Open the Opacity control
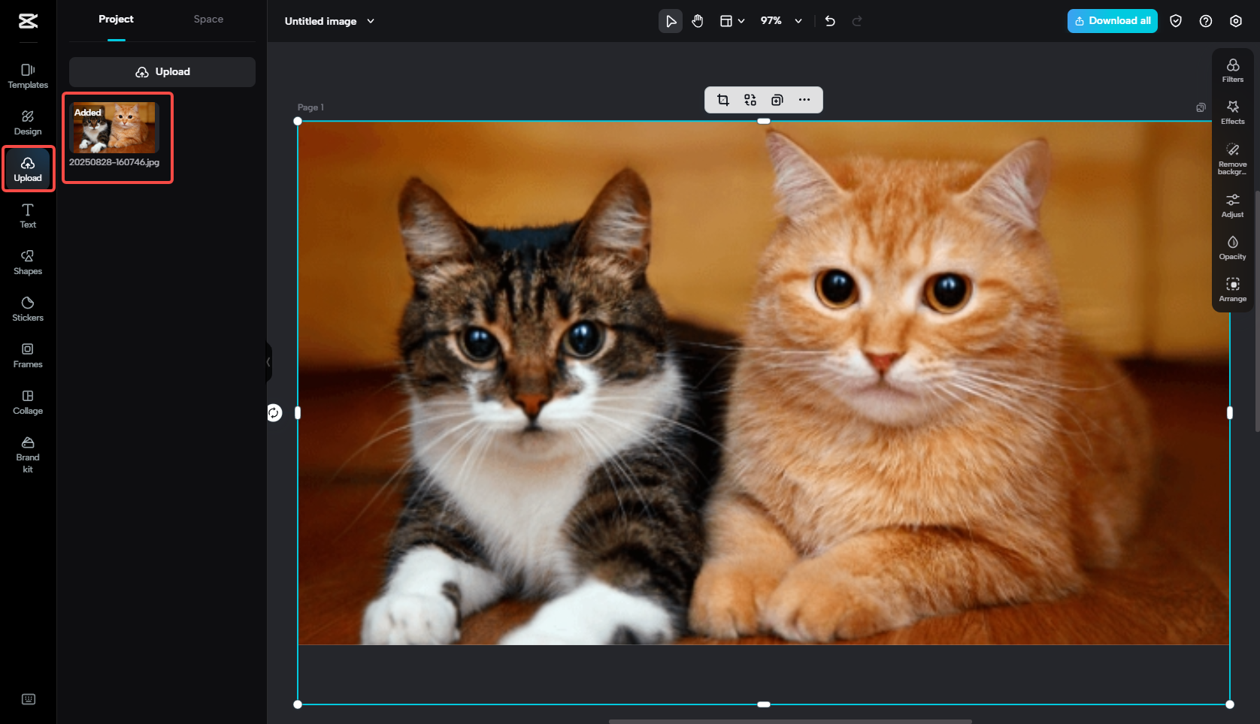Viewport: 1260px width, 724px height. (x=1232, y=247)
